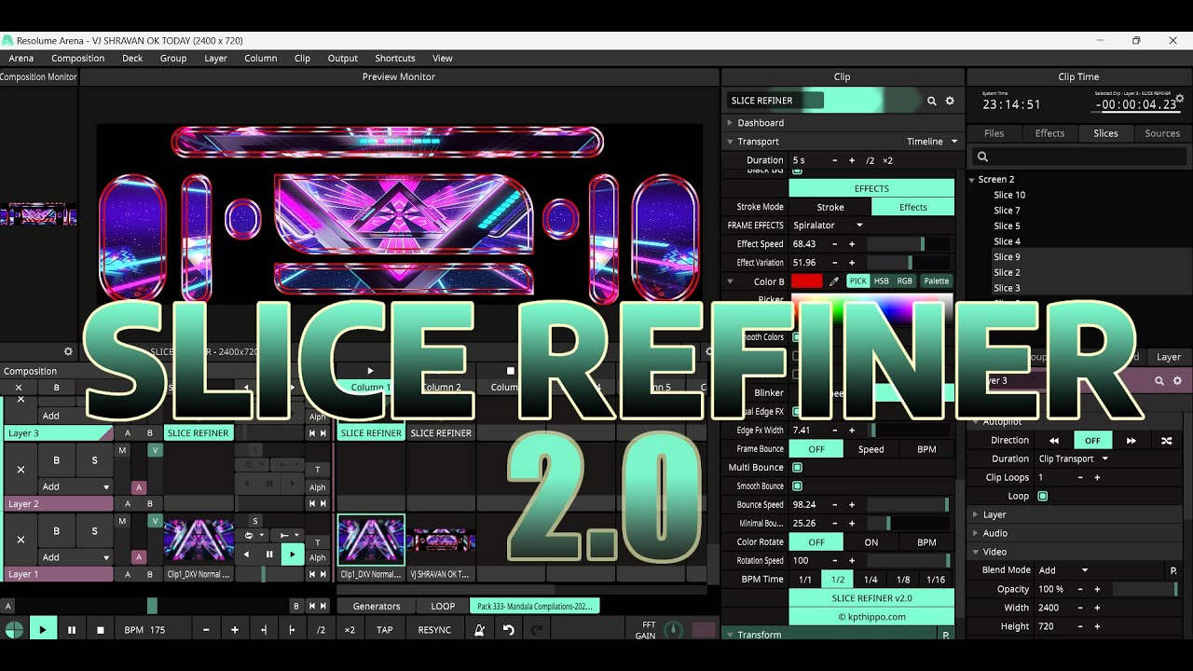Open Layer 1 Add blend dropdown
1193x671 pixels.
pos(75,557)
